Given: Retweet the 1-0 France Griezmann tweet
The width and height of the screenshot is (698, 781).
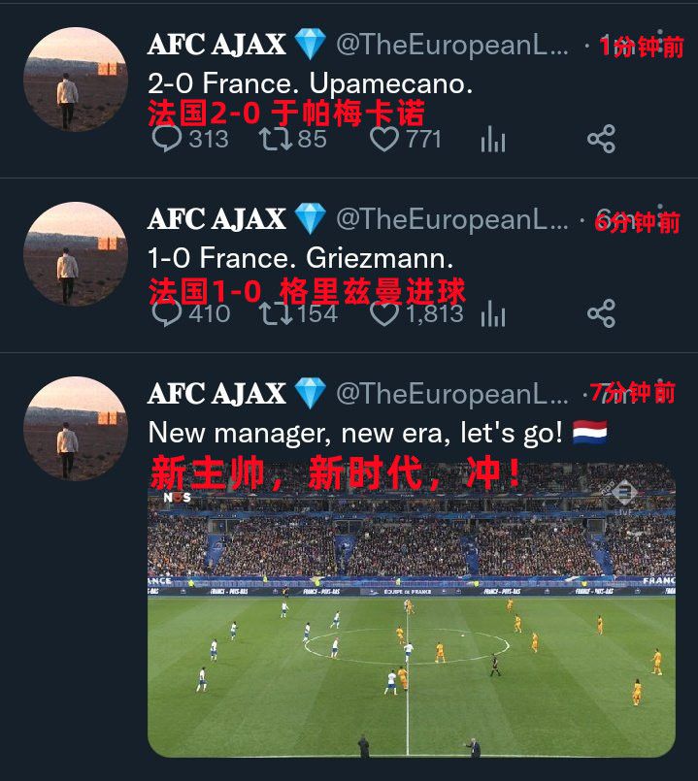Looking at the screenshot, I should tap(276, 313).
